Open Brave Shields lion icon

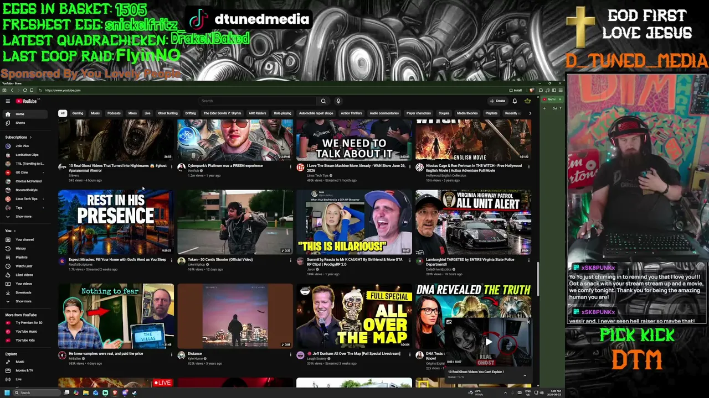(x=532, y=90)
